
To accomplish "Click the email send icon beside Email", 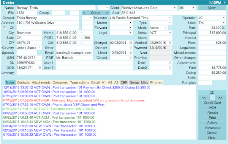I will click(x=91, y=53).
